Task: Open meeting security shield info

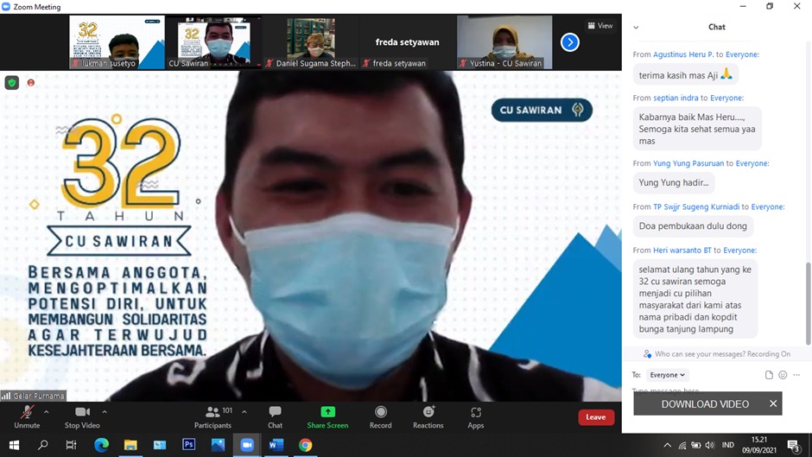Action: tap(12, 82)
